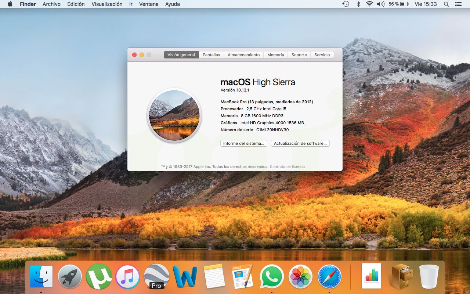This screenshot has height=294, width=470.
Task: Open the chart document in the Dock
Action: (x=371, y=276)
